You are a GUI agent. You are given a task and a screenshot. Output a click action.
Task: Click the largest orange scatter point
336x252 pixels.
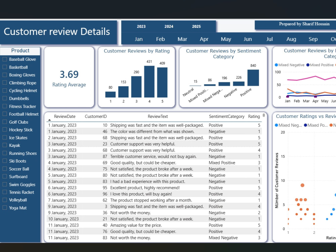(x=302, y=185)
